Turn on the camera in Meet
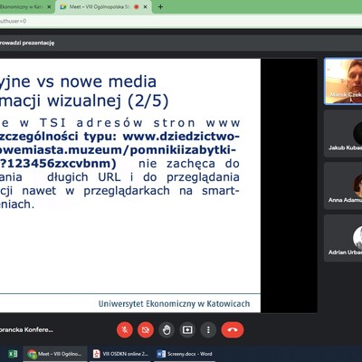 [146, 329]
